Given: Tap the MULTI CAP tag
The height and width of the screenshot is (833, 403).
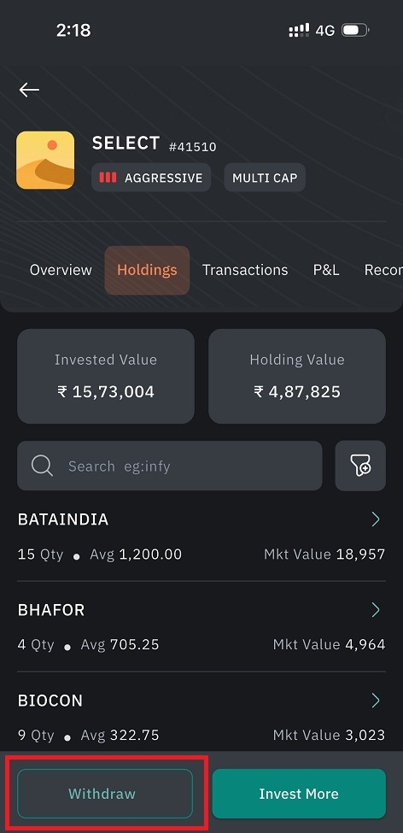Looking at the screenshot, I should pyautogui.click(x=265, y=178).
